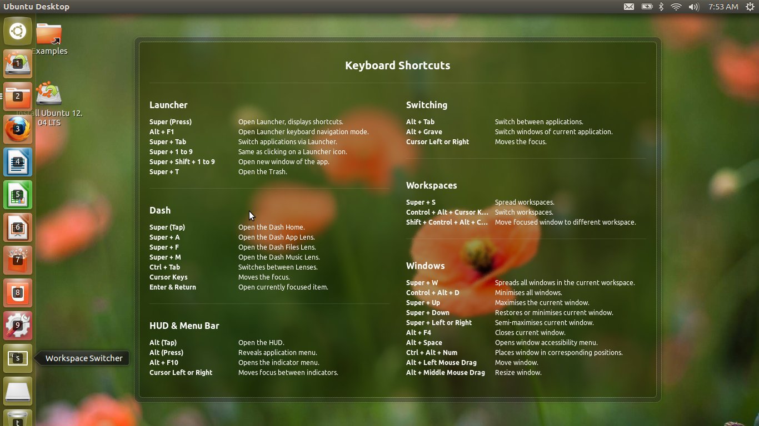Viewport: 759px width, 426px height.
Task: Click the Super + Shift + 1 to 9 text
Action: [182, 162]
